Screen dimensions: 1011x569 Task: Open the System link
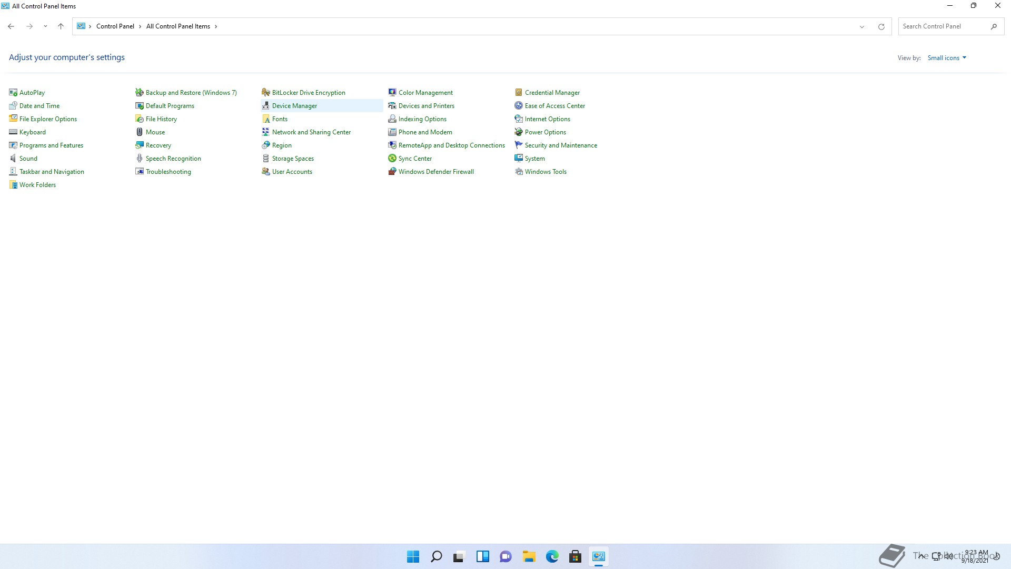[535, 158]
